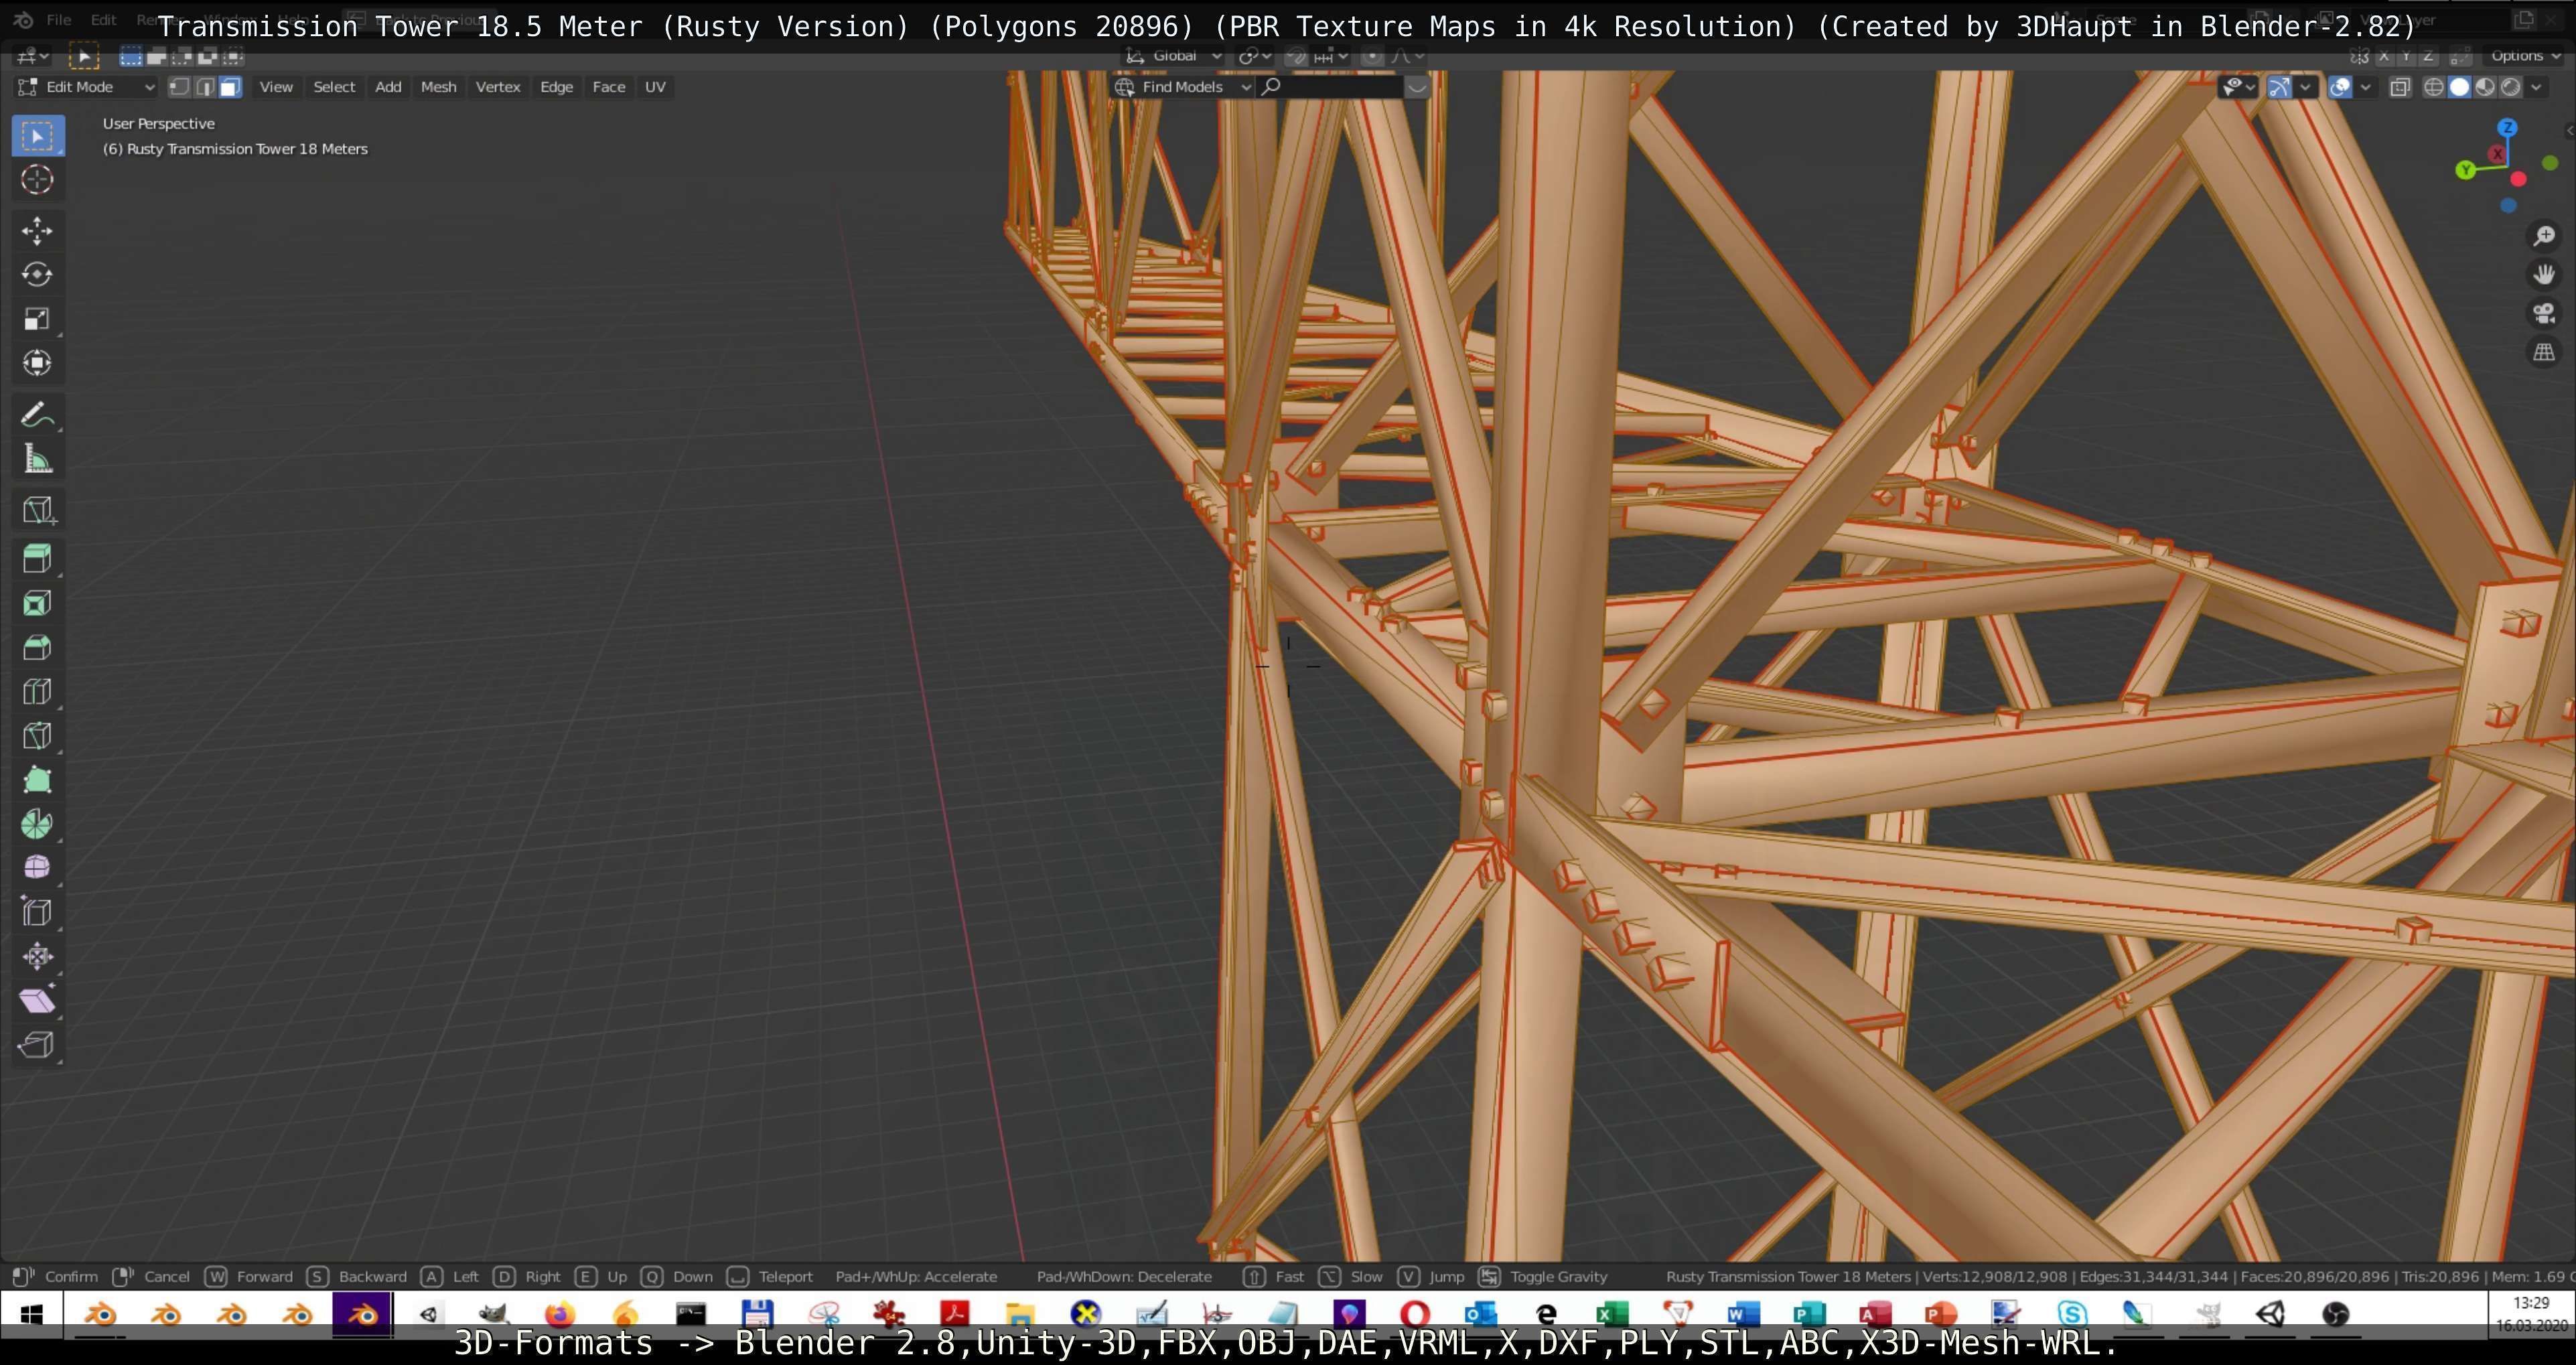Viewport: 2576px width, 1365px height.
Task: Click the Y axis gizmo handle
Action: 2466,170
